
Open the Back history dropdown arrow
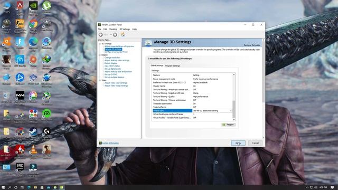tap(111, 35)
